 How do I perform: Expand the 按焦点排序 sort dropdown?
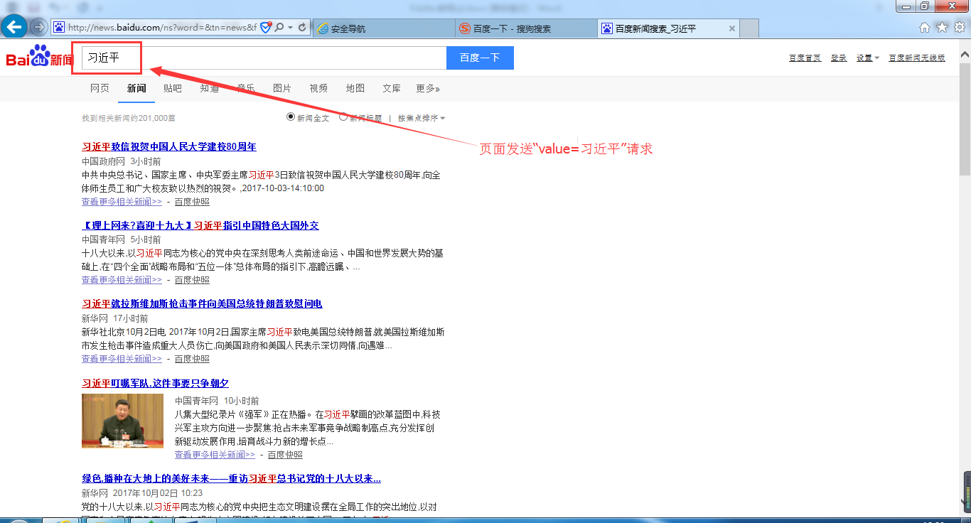click(422, 118)
